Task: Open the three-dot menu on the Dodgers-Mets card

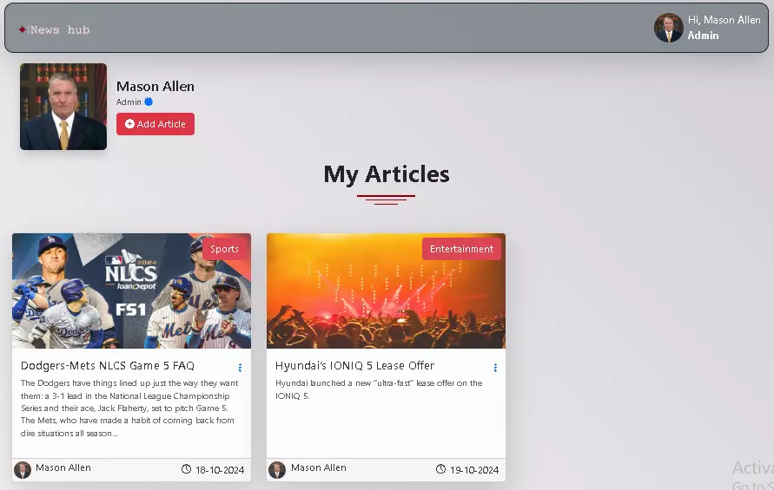Action: 240,367
